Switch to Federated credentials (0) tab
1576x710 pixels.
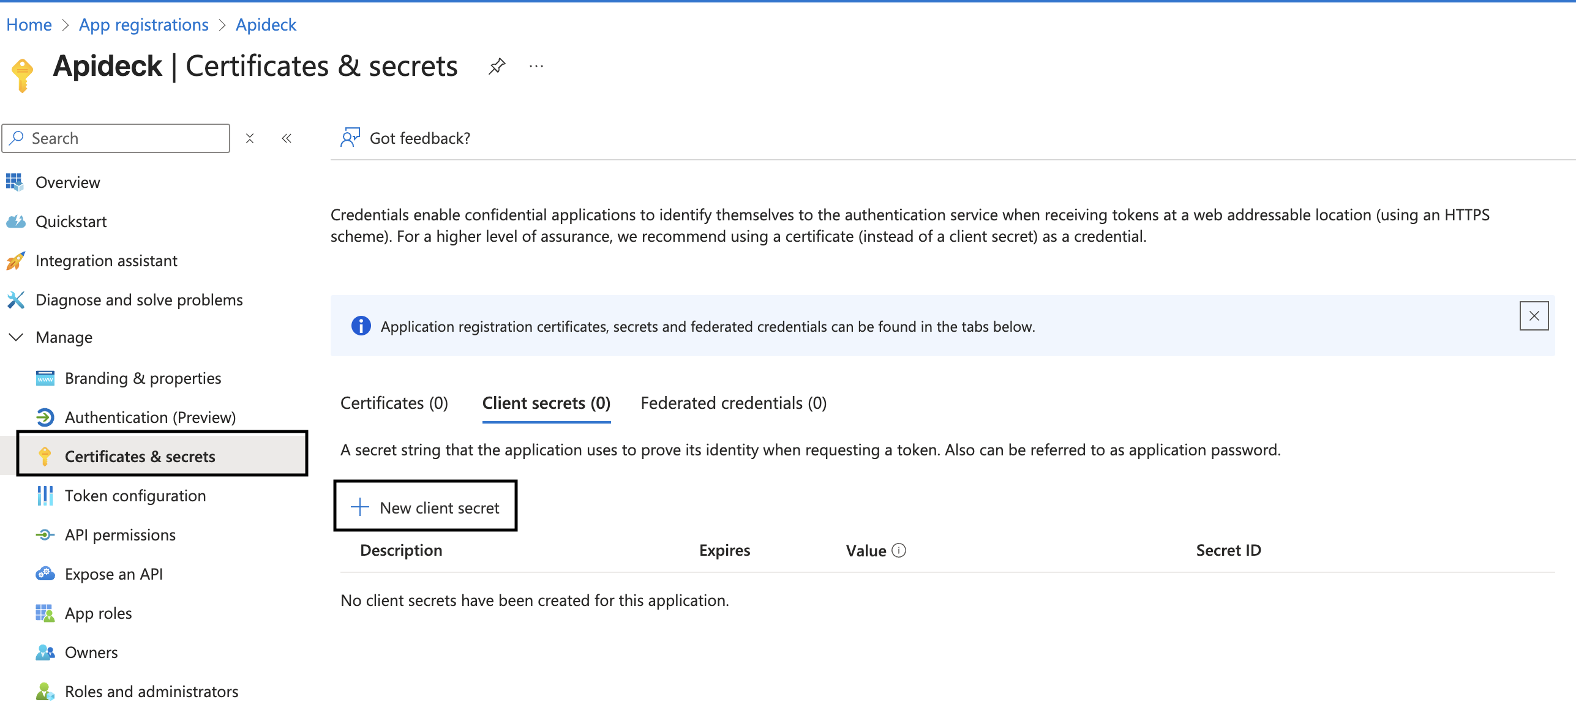coord(733,403)
